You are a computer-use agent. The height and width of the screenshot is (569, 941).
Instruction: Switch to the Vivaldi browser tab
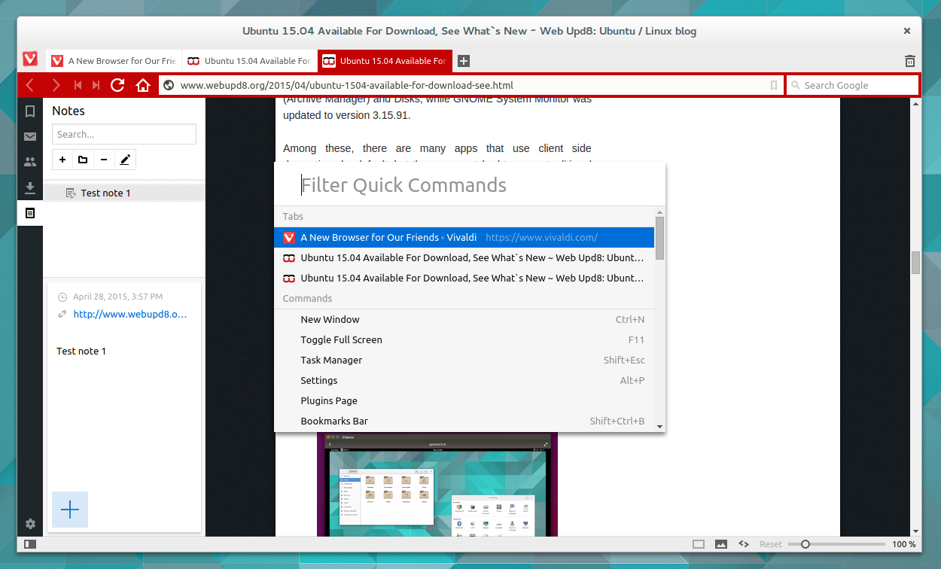point(113,61)
